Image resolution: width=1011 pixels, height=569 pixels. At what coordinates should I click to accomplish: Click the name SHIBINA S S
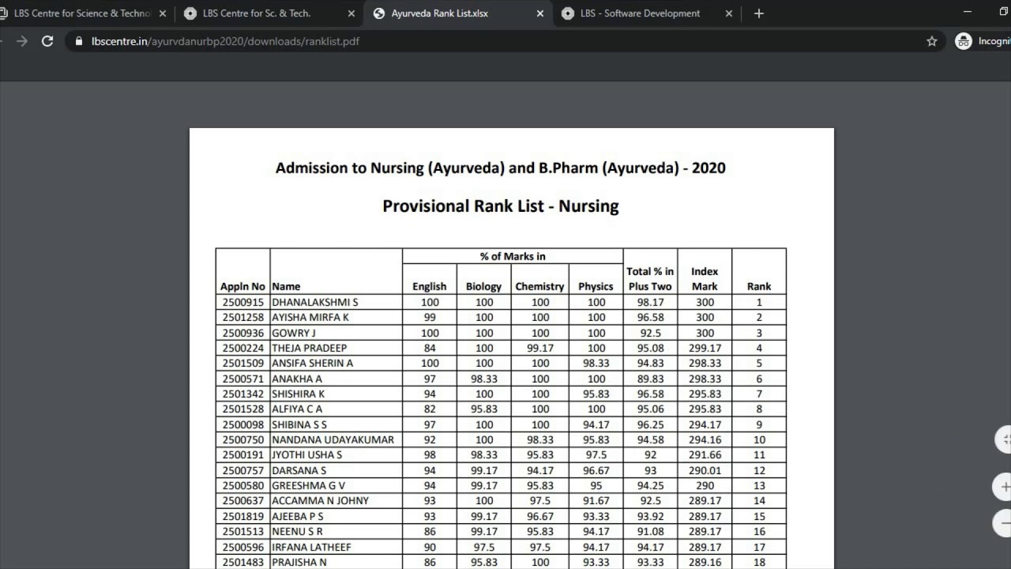click(299, 424)
